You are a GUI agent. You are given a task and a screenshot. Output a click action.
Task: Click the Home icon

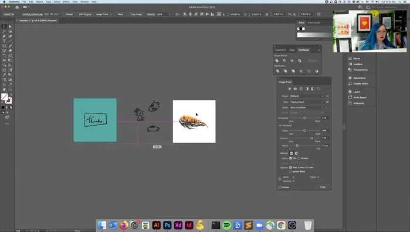coord(17,7)
